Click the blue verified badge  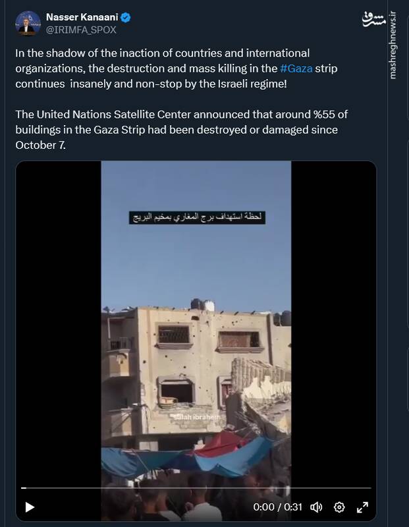(x=126, y=17)
